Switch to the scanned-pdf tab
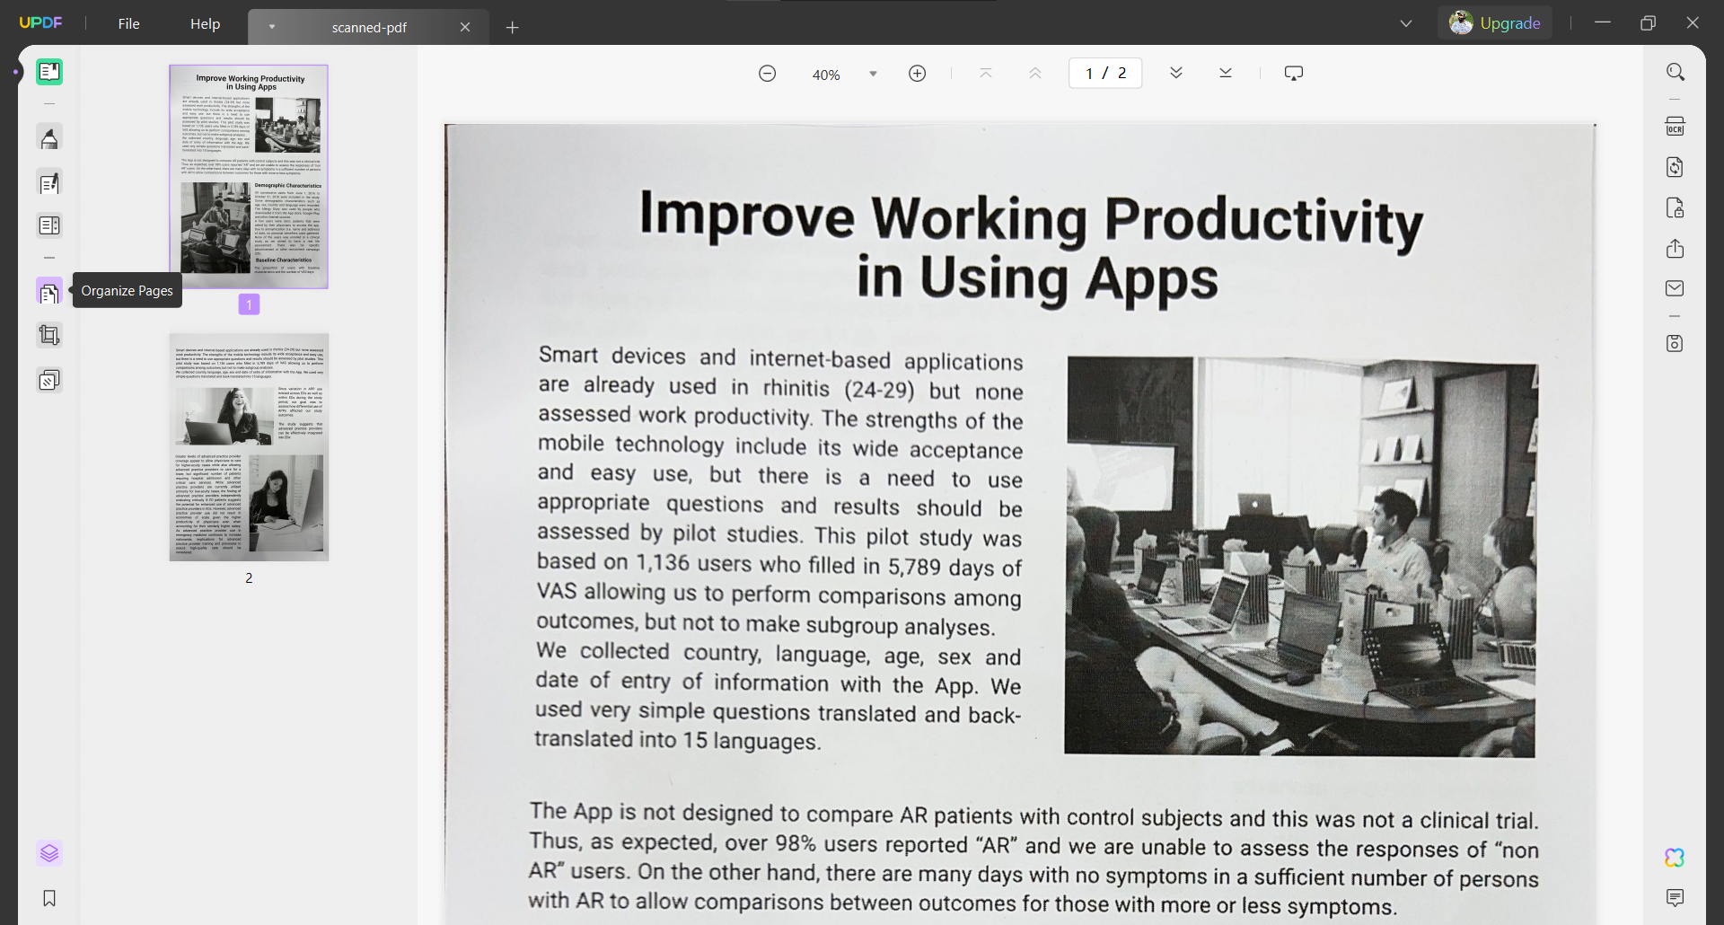Viewport: 1724px width, 925px height. click(369, 27)
